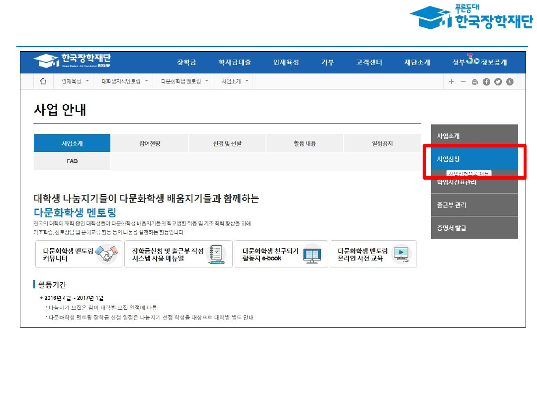537x402 pixels.
Task: Click 증명서 발급 in the right sidebar
Action: pyautogui.click(x=474, y=228)
